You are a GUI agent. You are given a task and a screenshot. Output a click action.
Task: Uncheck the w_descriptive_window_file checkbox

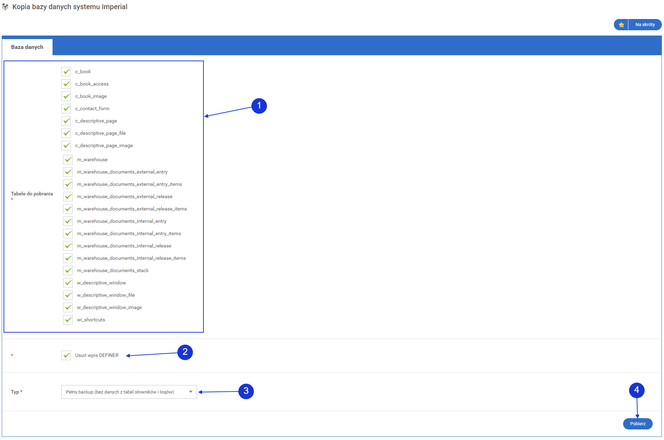(68, 295)
